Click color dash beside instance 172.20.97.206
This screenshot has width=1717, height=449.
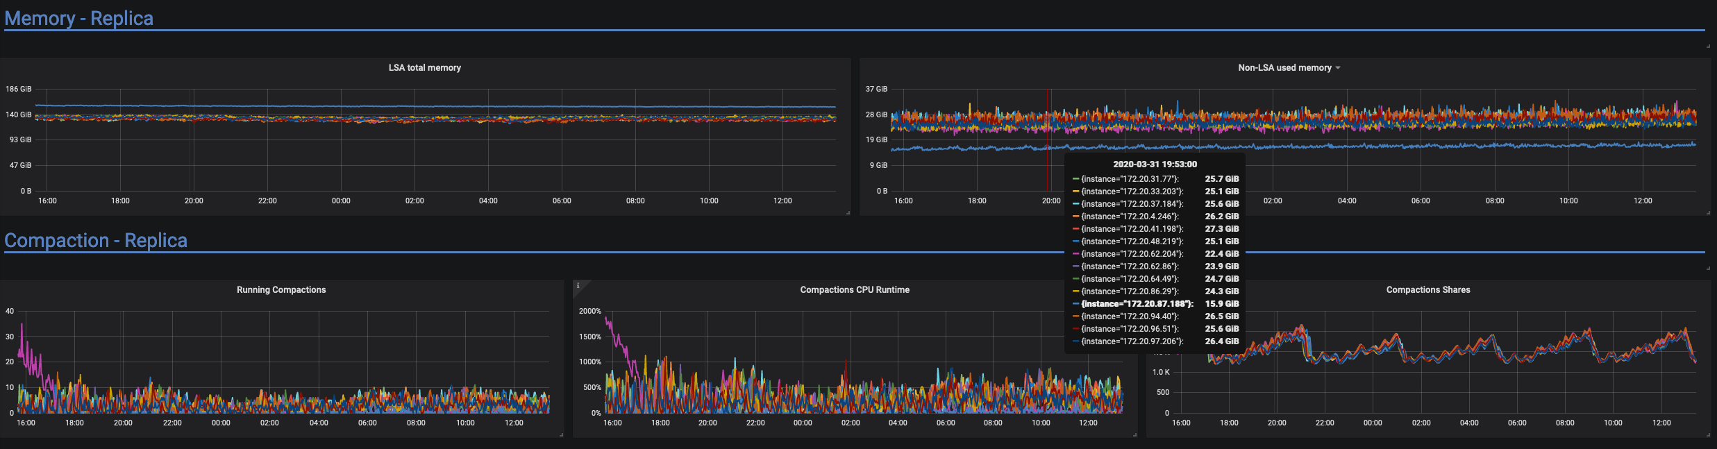pyautogui.click(x=1075, y=341)
